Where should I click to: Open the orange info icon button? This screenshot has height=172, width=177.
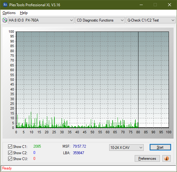[166, 158]
